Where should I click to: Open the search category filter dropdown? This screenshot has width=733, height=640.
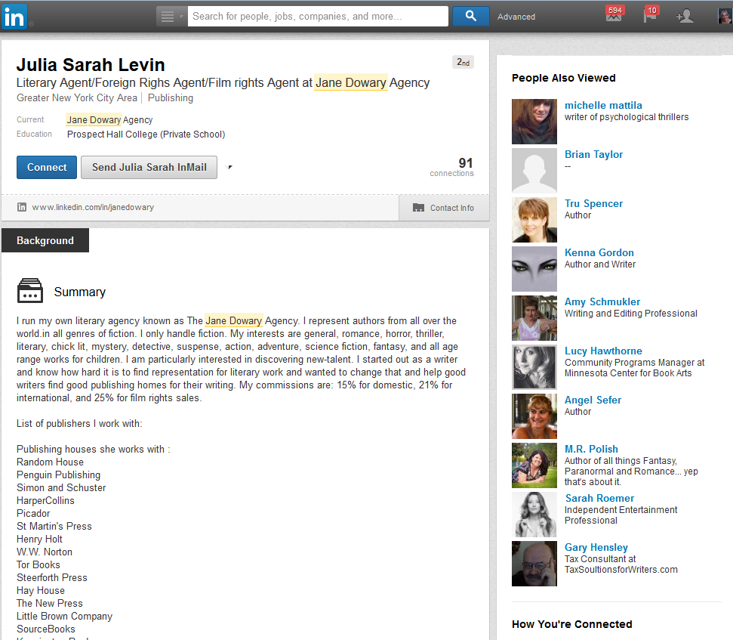(x=171, y=17)
